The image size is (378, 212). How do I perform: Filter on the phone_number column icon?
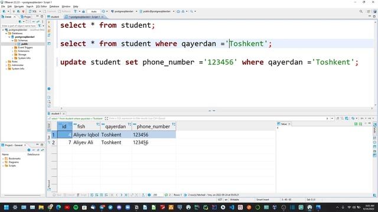(x=174, y=124)
